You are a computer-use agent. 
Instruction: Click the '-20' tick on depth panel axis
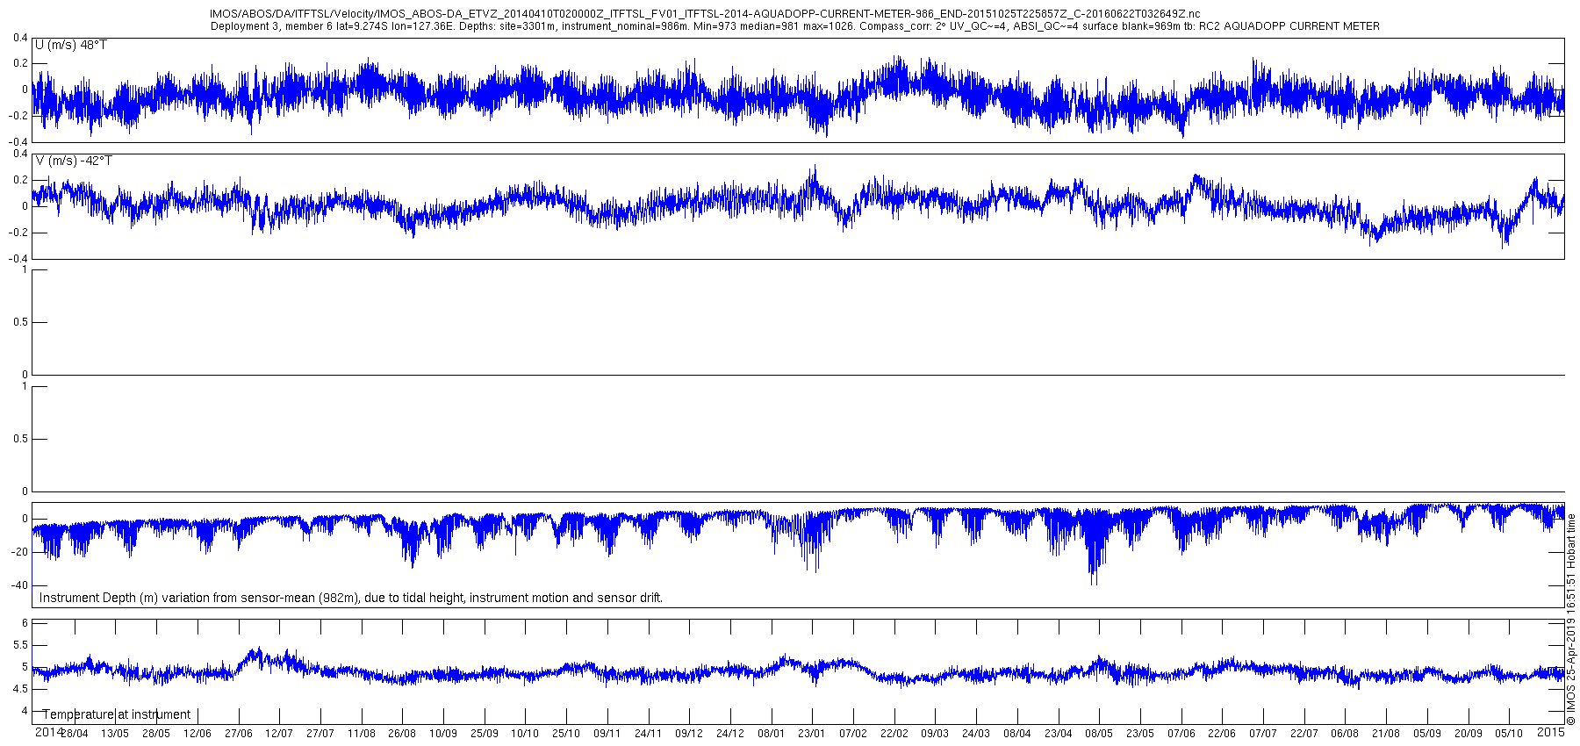[21, 552]
